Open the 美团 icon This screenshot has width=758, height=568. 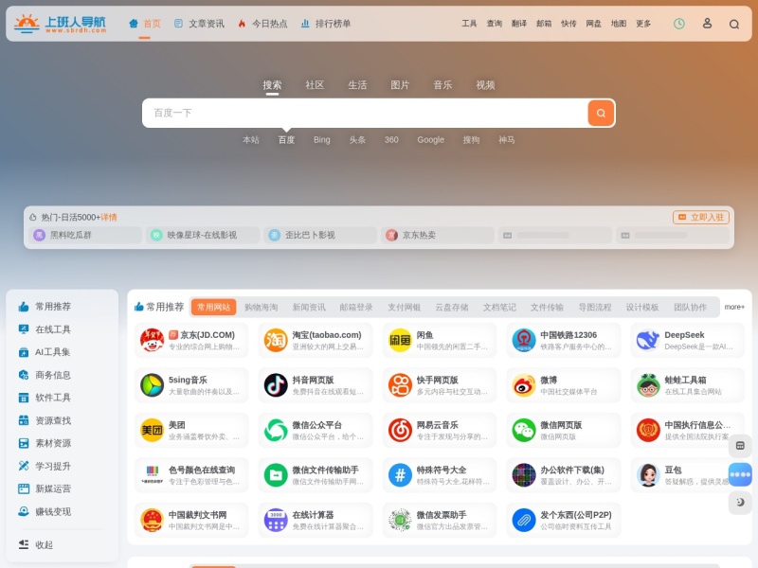[x=152, y=430]
